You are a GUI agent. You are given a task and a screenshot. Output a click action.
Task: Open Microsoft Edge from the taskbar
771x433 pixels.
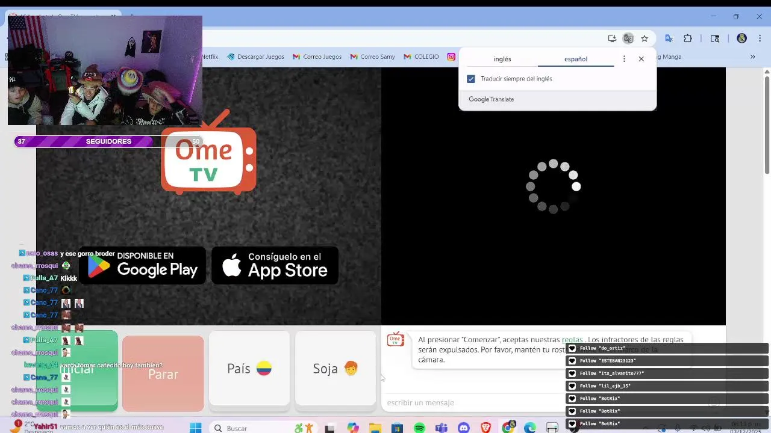tap(530, 428)
